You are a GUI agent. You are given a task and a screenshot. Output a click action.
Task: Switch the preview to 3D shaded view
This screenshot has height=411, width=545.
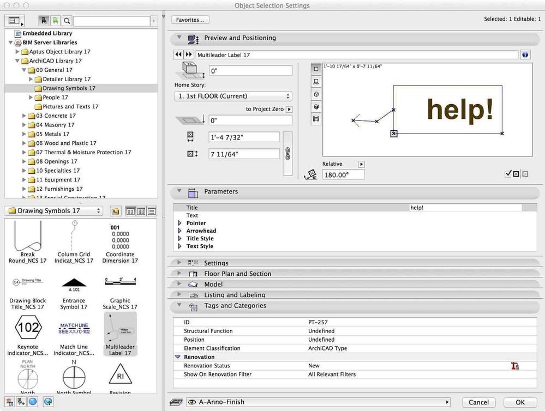[x=316, y=106]
